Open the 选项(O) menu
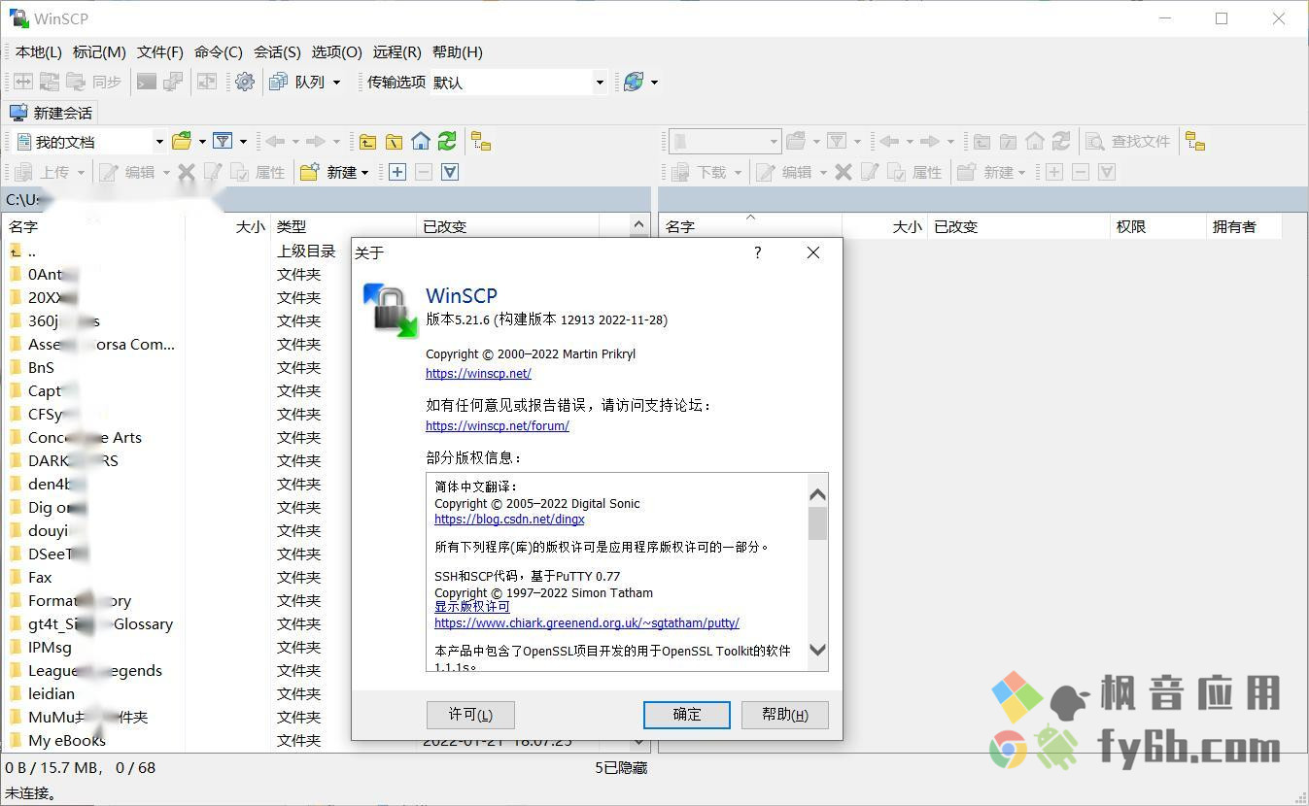The height and width of the screenshot is (806, 1309). click(x=337, y=52)
